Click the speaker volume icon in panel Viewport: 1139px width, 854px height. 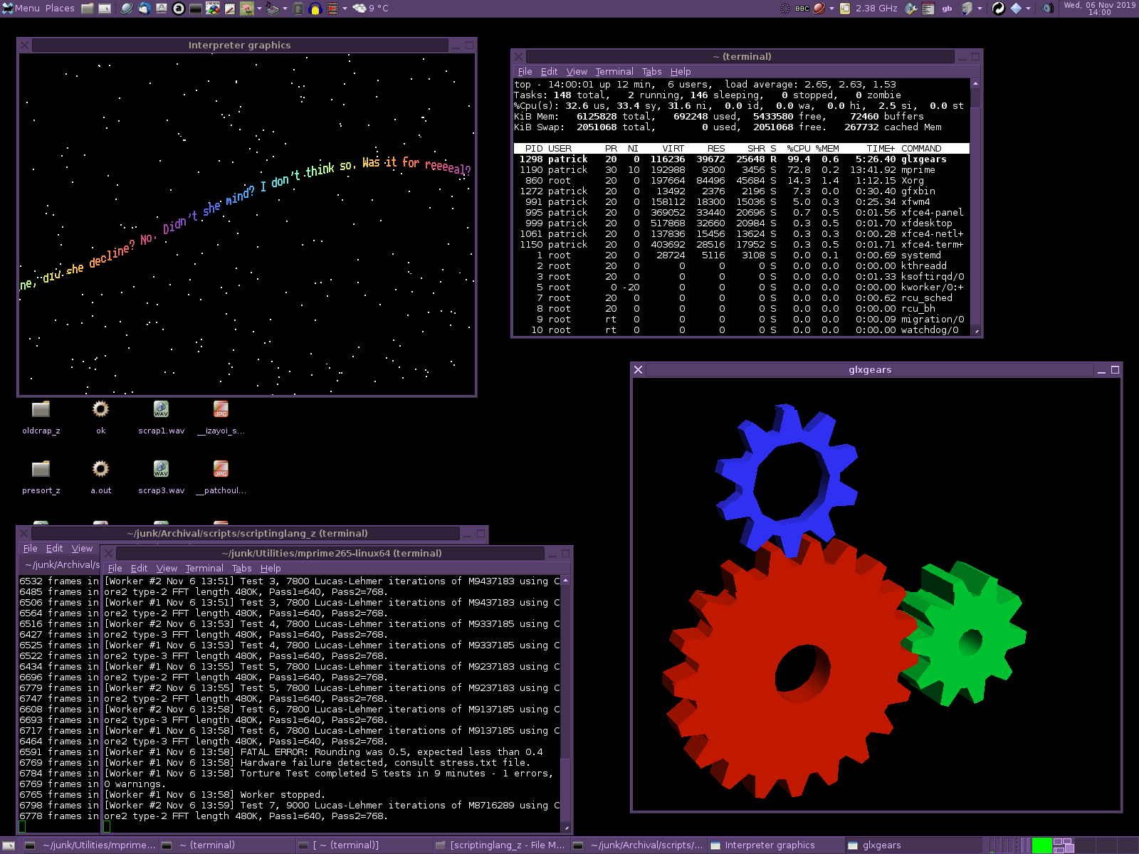click(x=1048, y=9)
